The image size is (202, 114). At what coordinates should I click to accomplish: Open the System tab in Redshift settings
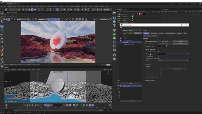click(155, 36)
